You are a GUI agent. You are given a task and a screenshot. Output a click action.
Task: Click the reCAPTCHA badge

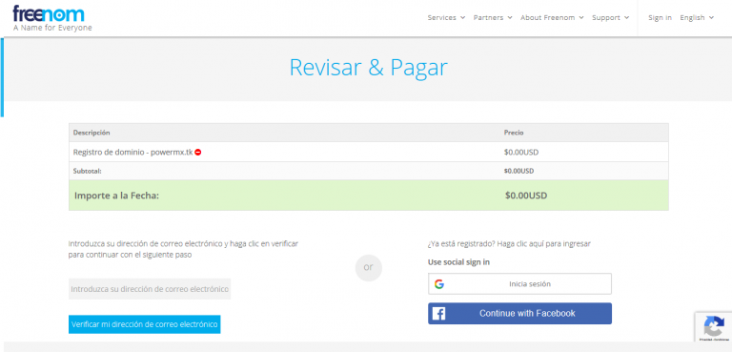tap(713, 327)
